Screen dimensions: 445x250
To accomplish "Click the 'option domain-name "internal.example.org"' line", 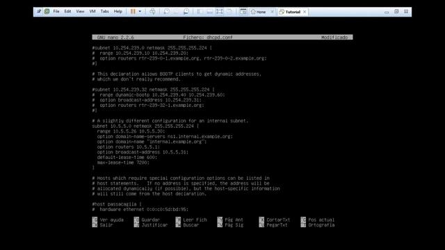I will coord(152,142).
